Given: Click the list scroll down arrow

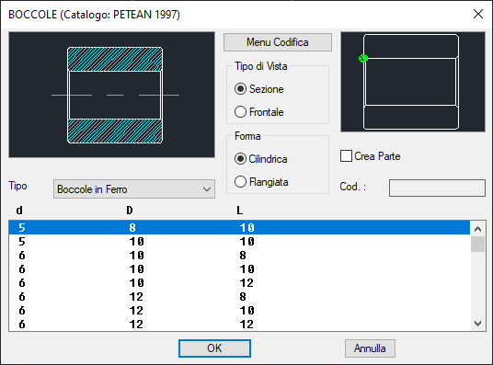Looking at the screenshot, I should click(477, 324).
